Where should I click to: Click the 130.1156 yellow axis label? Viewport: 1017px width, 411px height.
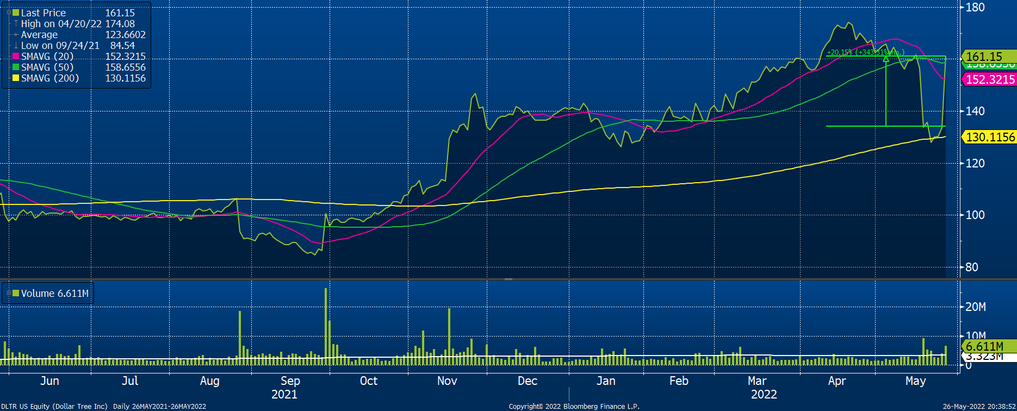pyautogui.click(x=989, y=137)
